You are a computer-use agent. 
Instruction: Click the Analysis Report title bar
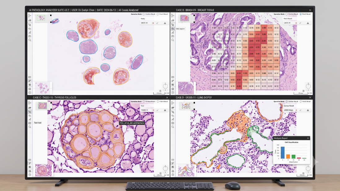[291, 138]
